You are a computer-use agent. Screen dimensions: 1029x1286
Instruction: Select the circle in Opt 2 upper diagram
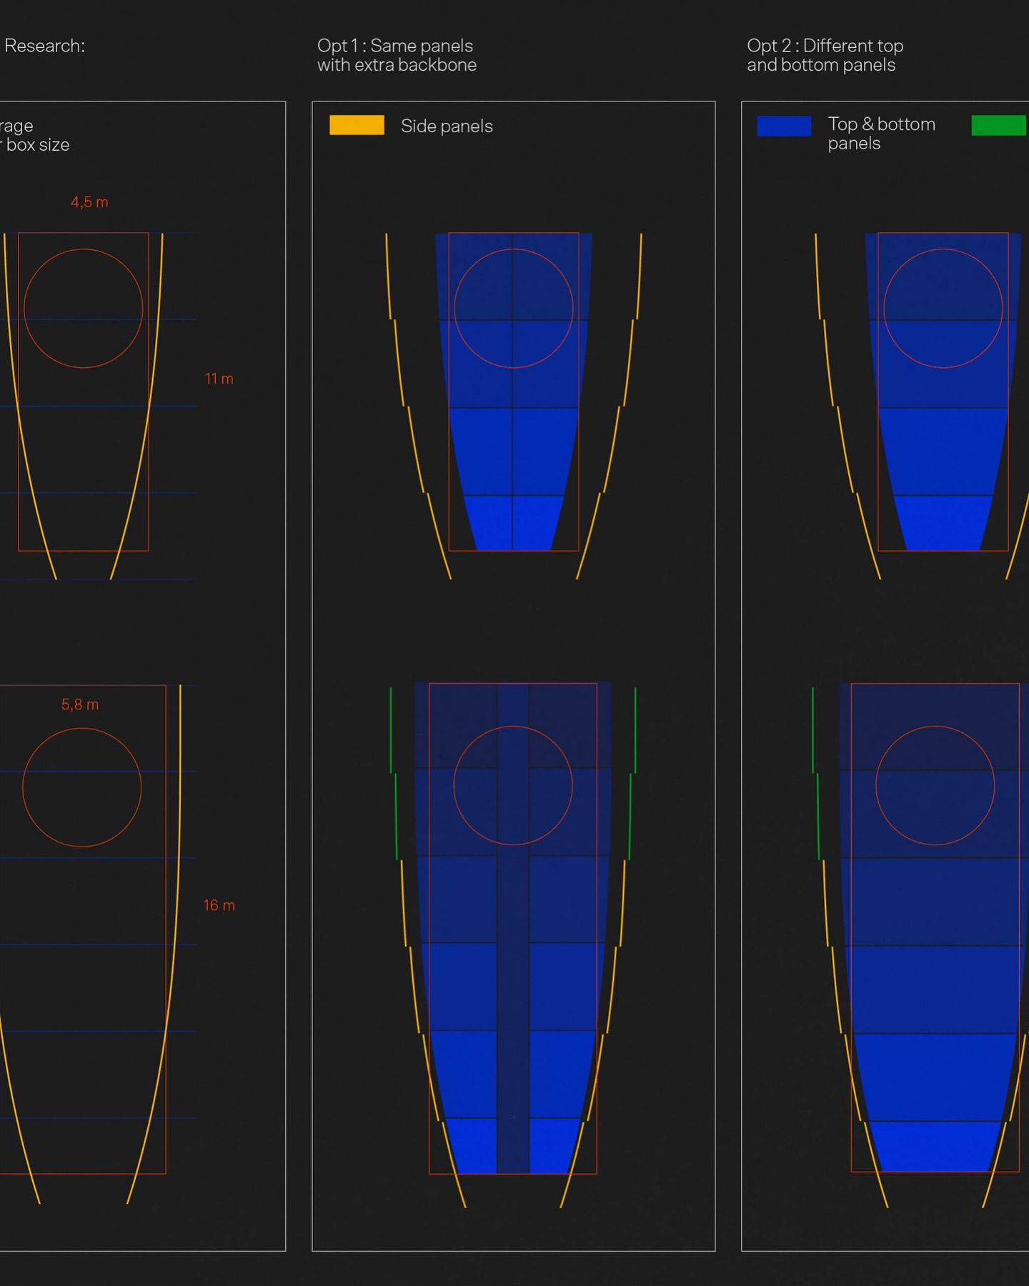(x=943, y=249)
